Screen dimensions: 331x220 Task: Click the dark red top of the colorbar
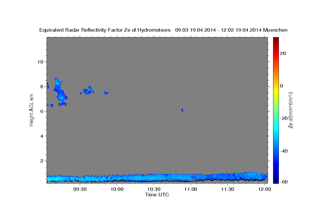276,39
